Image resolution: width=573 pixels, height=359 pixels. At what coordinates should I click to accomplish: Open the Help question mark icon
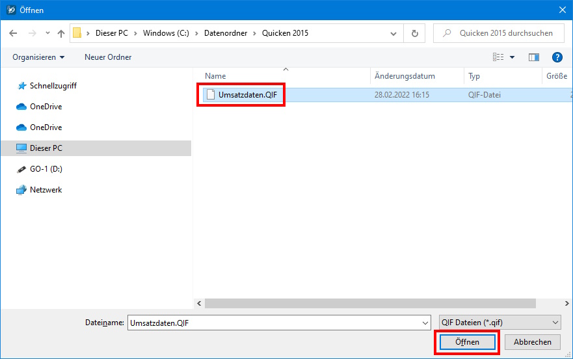point(557,57)
